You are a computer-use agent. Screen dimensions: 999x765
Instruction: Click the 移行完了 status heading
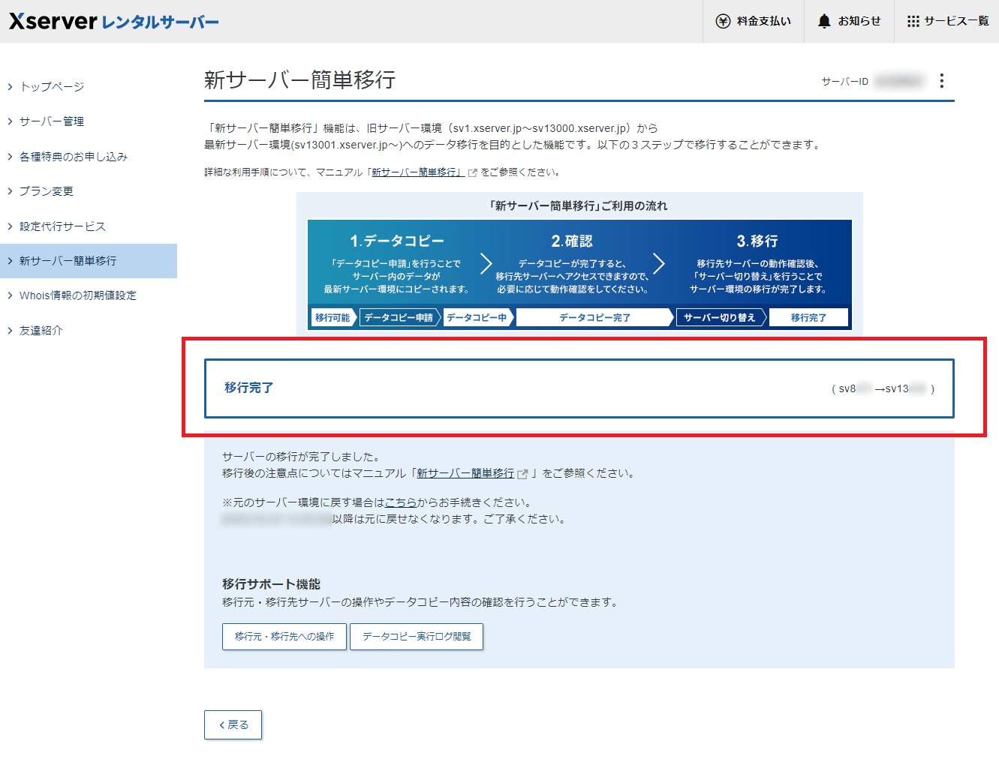point(249,388)
